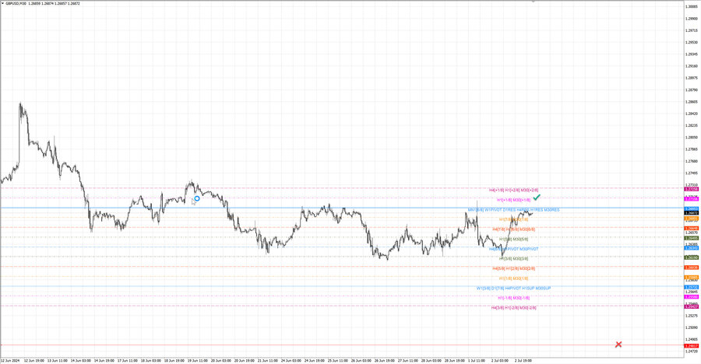
Task: Click the 21 Jun 11:00 time axis label
Action: [x=268, y=360]
